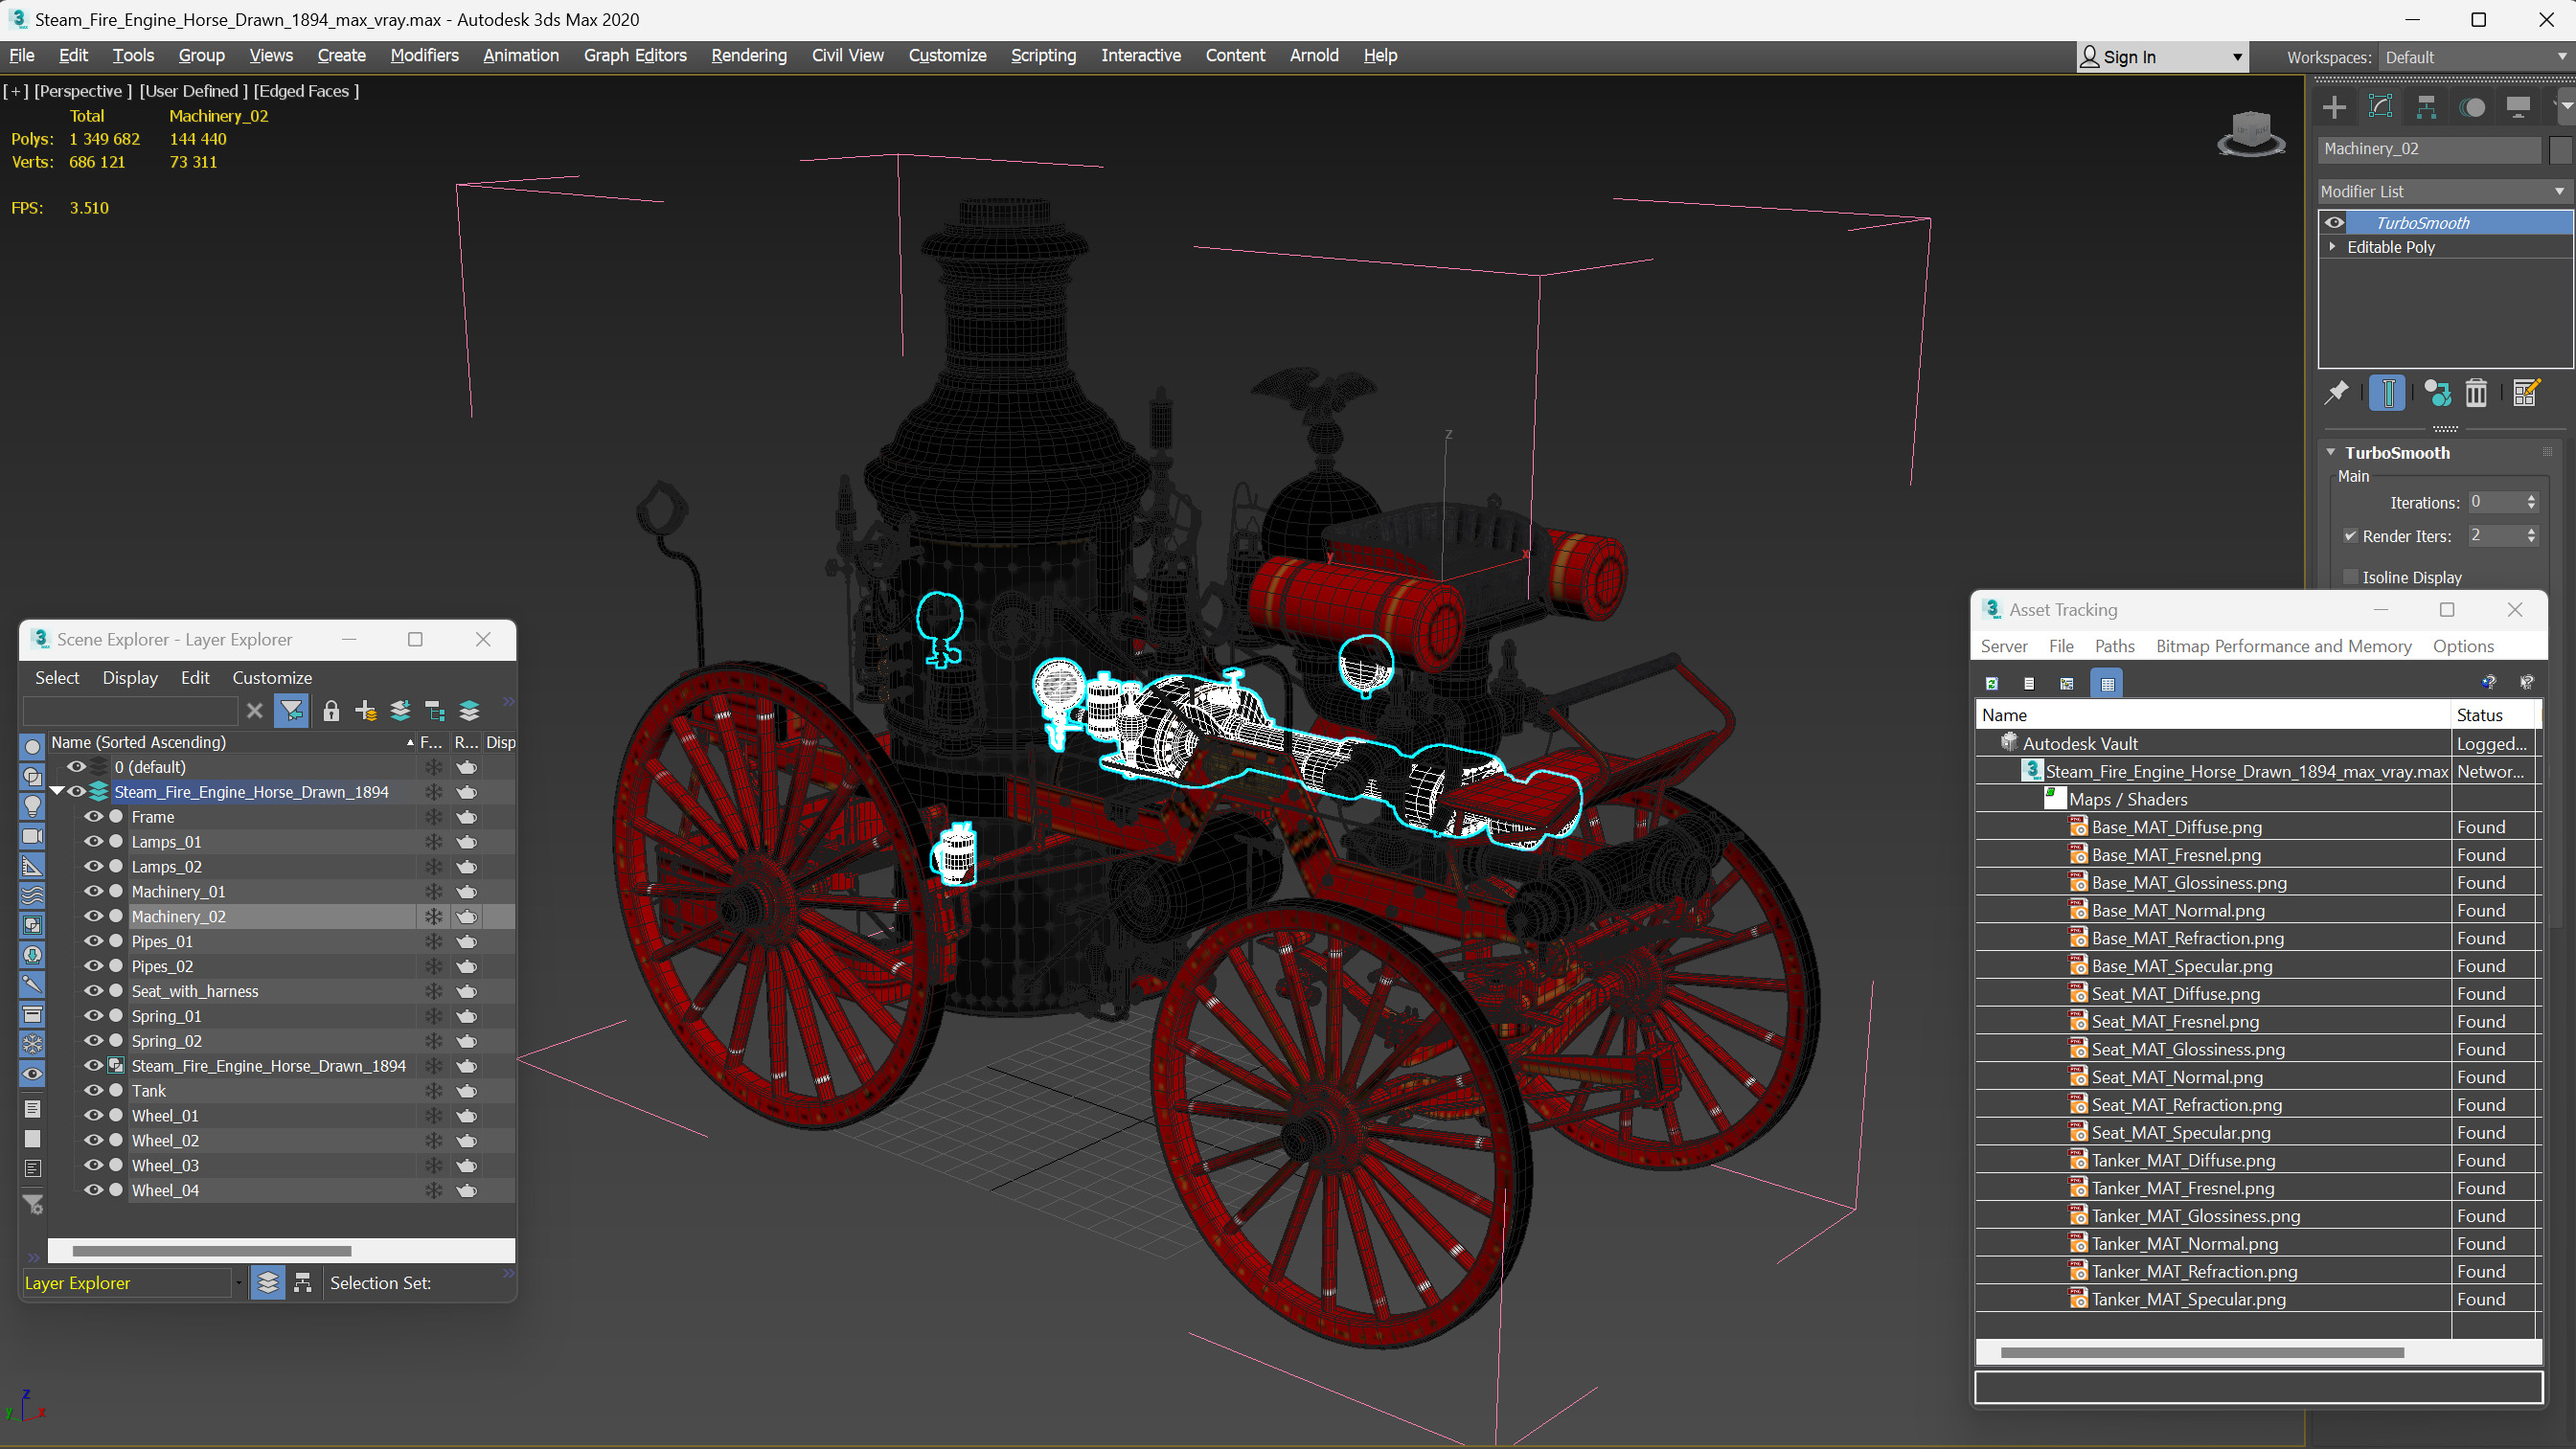2576x1449 pixels.
Task: Click the [Perspective] viewport label
Action: click(x=83, y=91)
